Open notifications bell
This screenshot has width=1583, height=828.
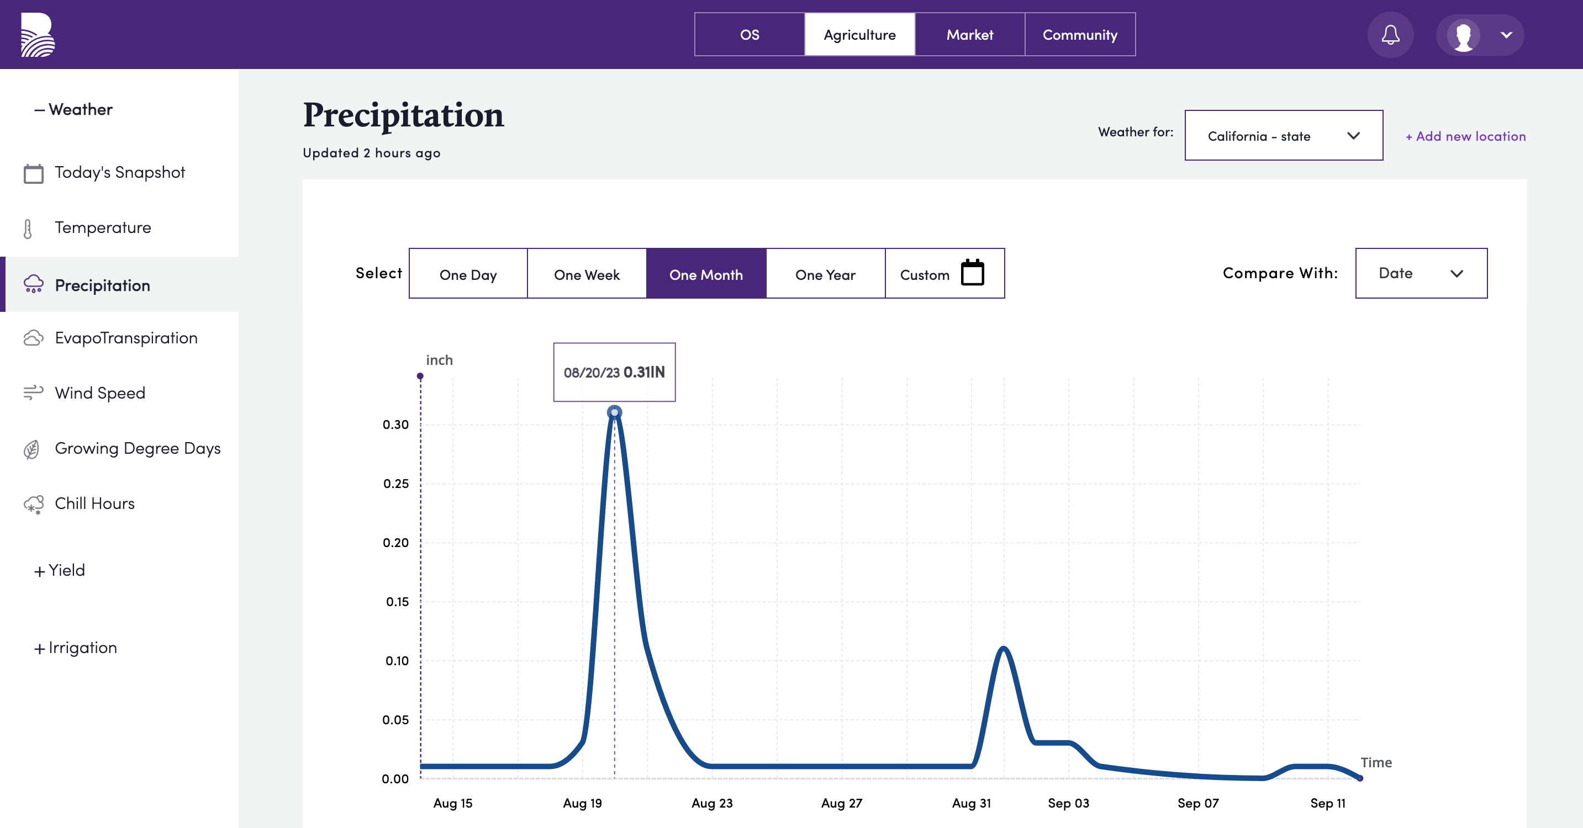[1390, 34]
